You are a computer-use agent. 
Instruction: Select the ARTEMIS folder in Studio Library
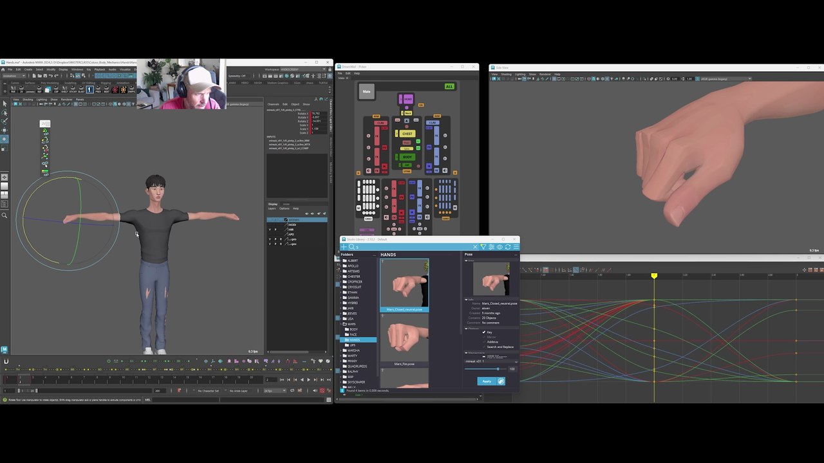[353, 271]
